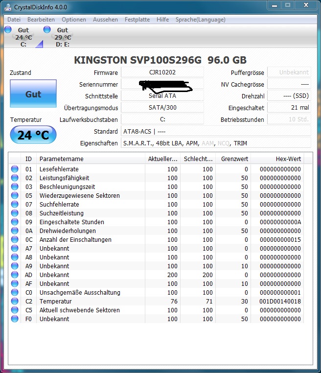Click the status orb beside Eingeschaltete Stunden
The image size is (321, 373).
tap(15, 222)
